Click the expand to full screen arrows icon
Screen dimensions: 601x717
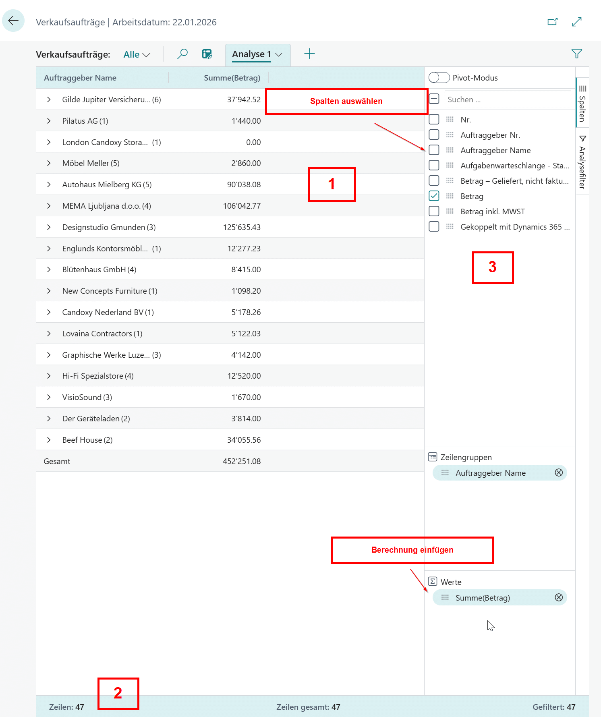coord(576,22)
